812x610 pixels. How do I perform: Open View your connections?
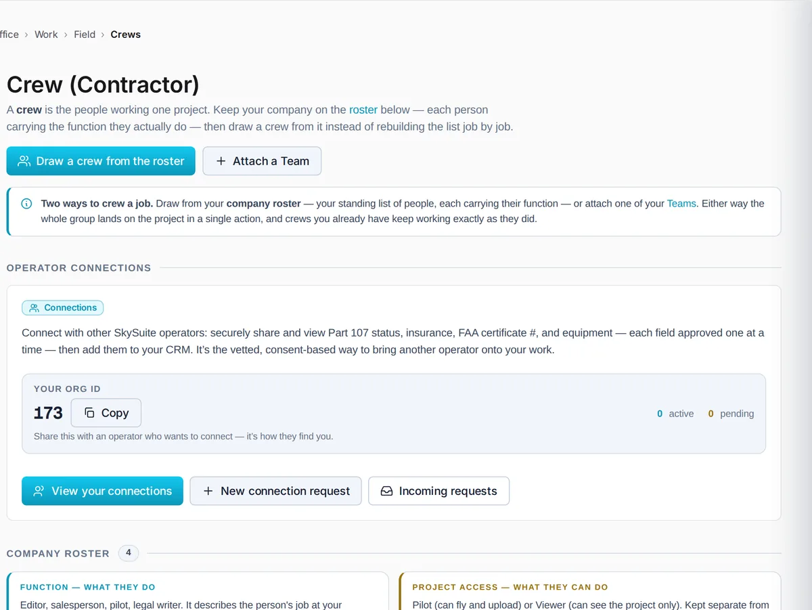[x=102, y=491]
